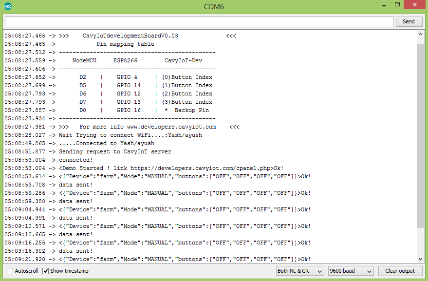Image resolution: width=428 pixels, height=281 pixels.
Task: Click the output scrollbar's down arrow
Action: coord(420,259)
